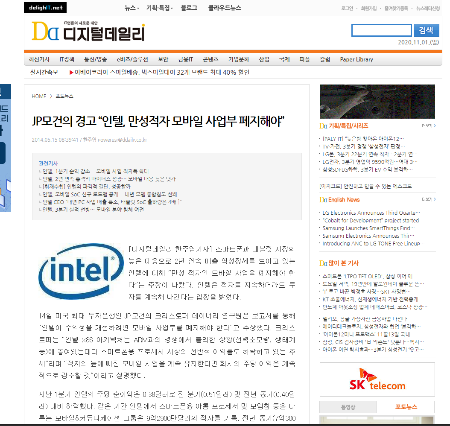Click the 뉴스레터신청 link

click(428, 8)
